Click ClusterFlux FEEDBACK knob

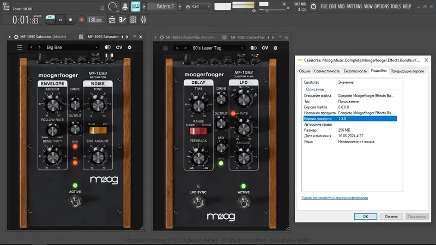coord(198,157)
